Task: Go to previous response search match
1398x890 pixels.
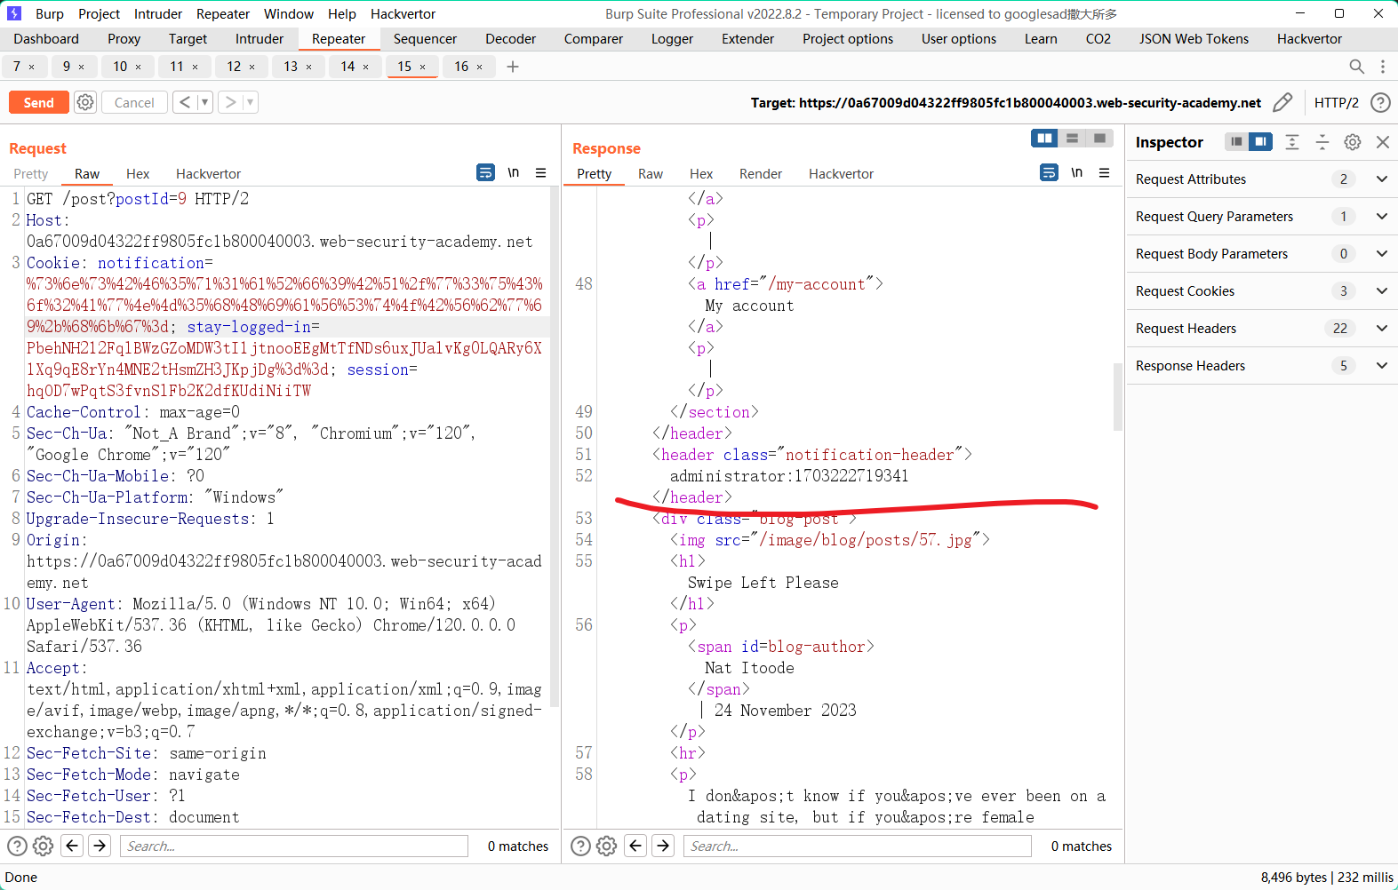Action: [x=636, y=846]
